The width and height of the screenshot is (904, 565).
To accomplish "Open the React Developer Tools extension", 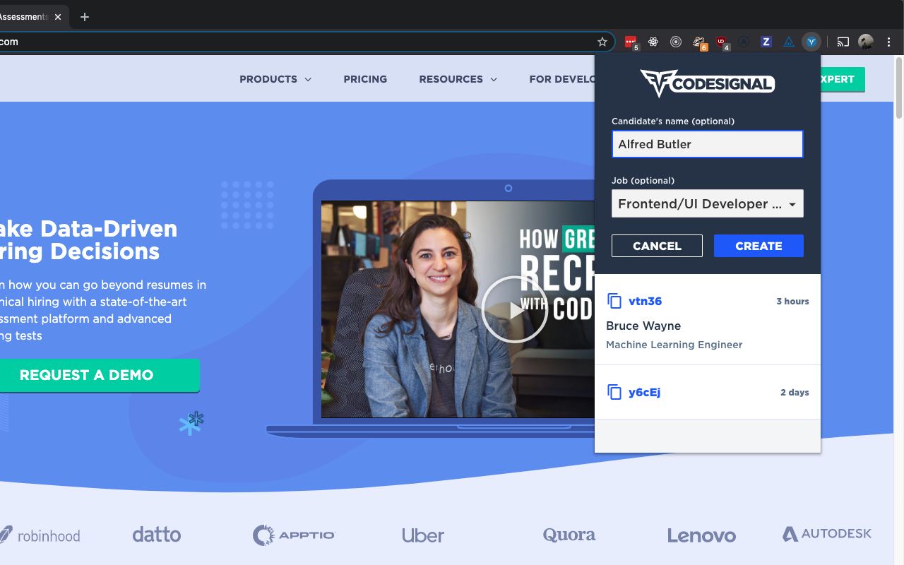I will tap(653, 42).
